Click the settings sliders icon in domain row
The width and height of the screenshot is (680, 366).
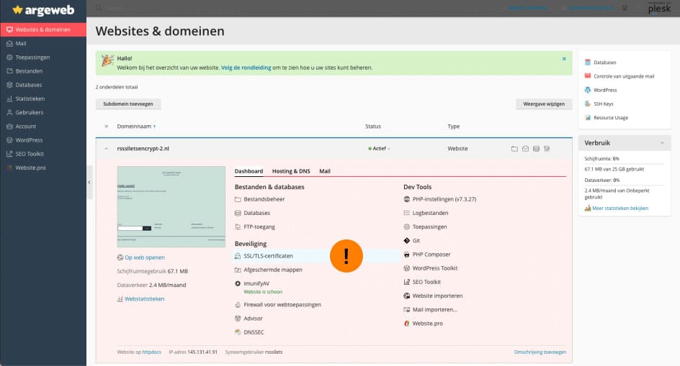tap(547, 149)
